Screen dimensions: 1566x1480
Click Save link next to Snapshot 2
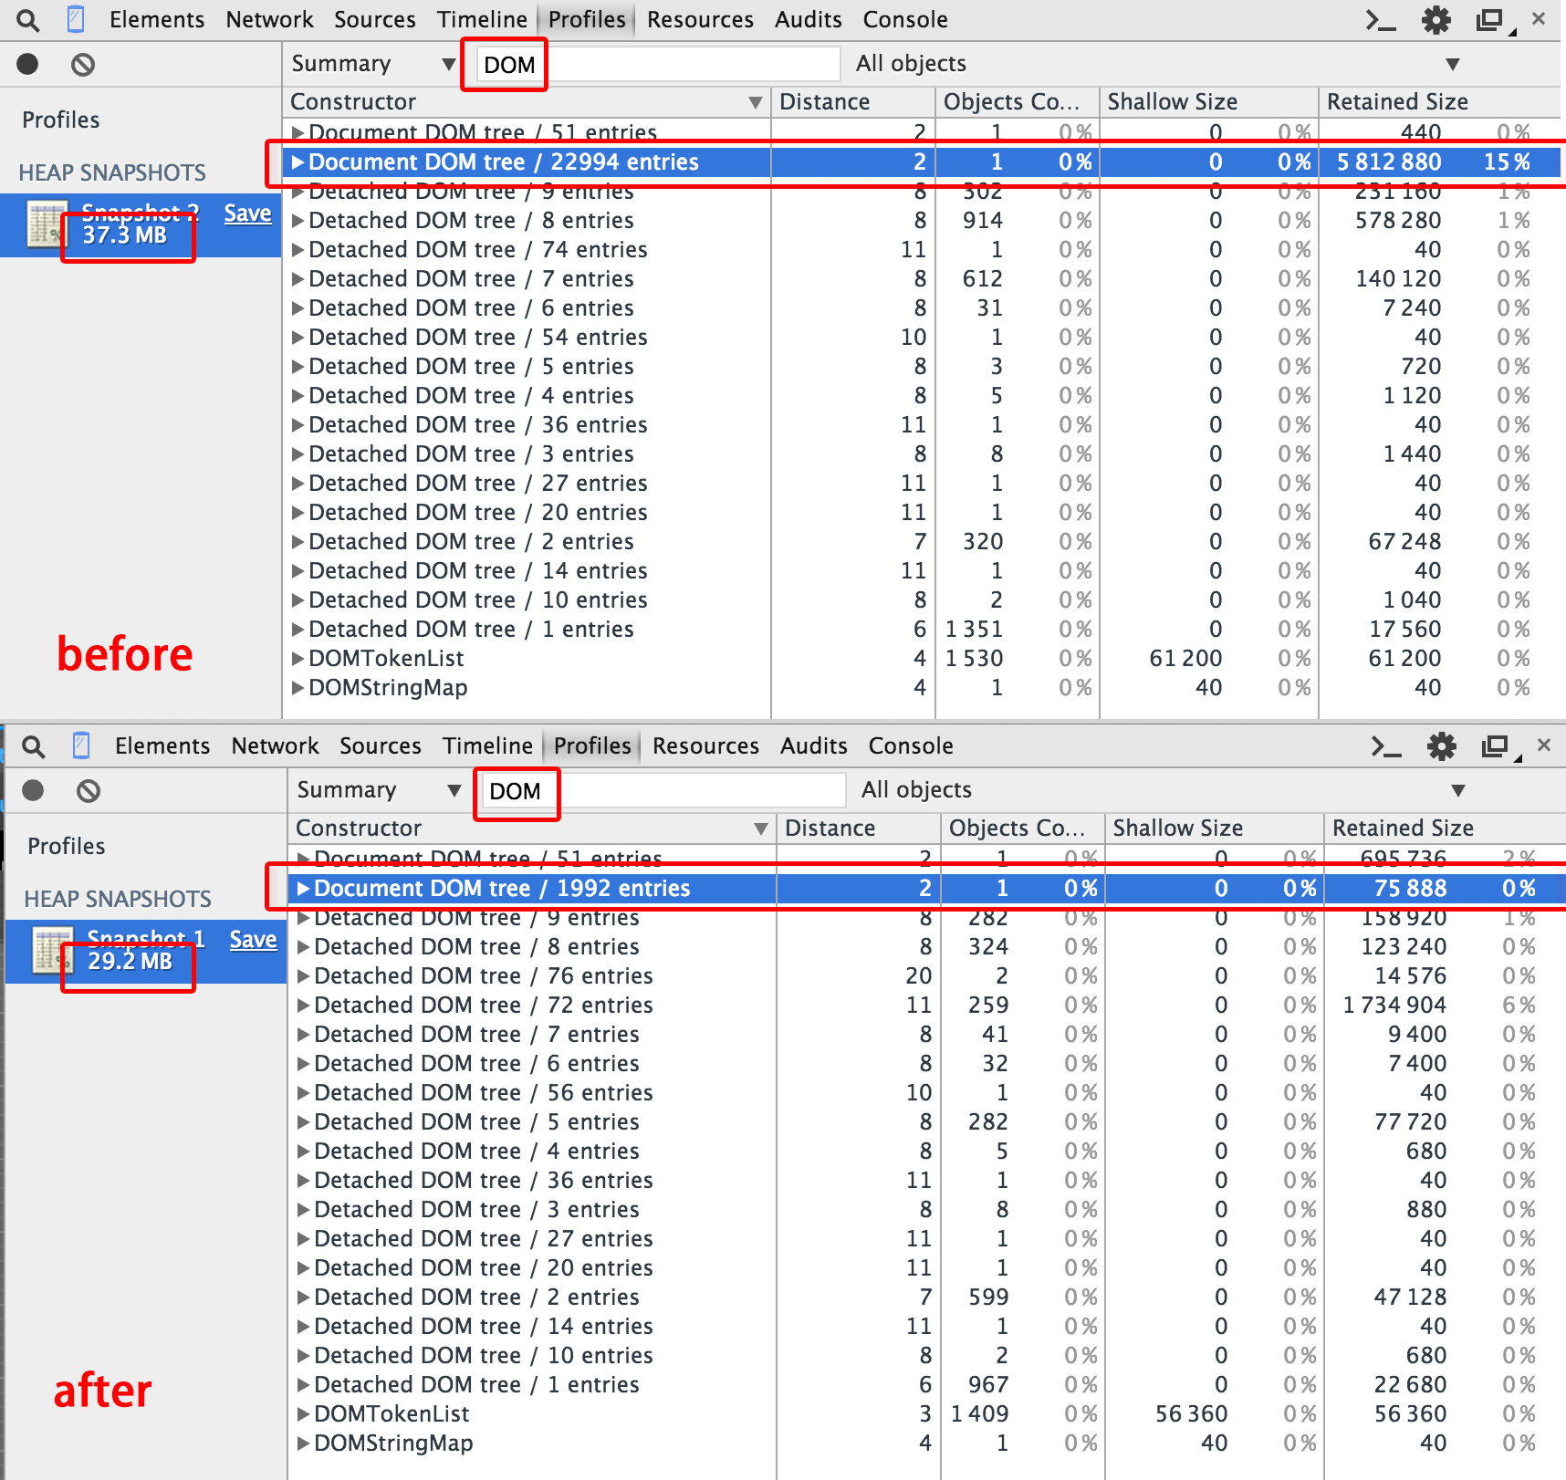(247, 213)
